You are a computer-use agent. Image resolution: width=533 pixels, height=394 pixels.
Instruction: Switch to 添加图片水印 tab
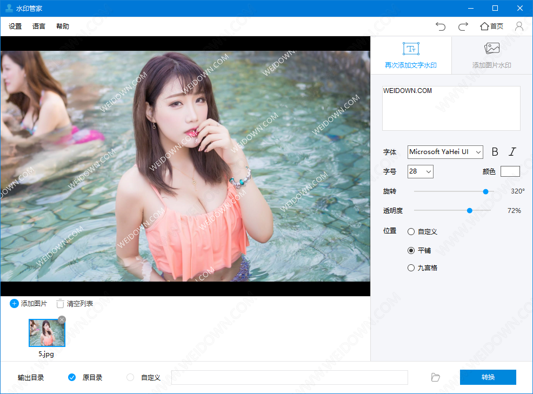(492, 56)
